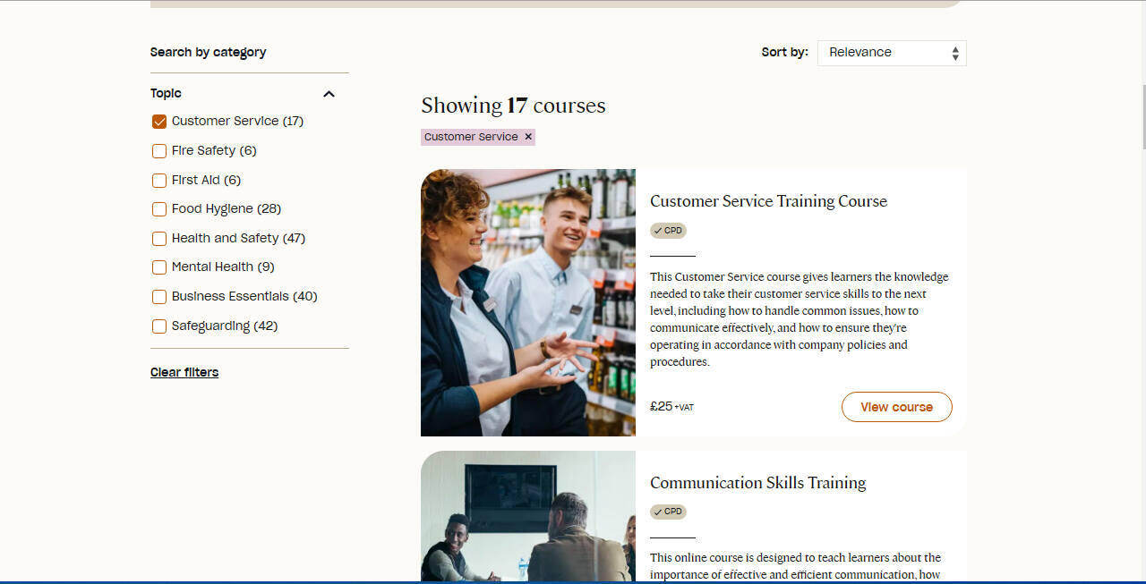Uncheck the Customer Service topic filter

(158, 121)
